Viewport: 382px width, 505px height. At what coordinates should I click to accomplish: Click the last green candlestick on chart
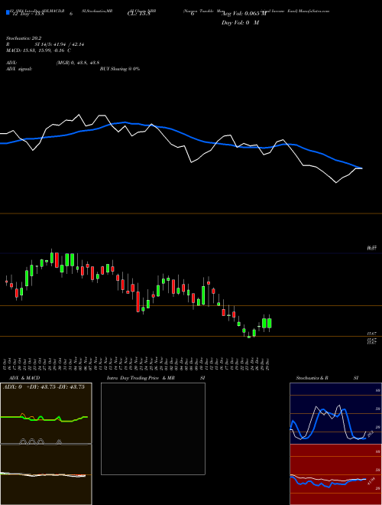click(x=270, y=323)
